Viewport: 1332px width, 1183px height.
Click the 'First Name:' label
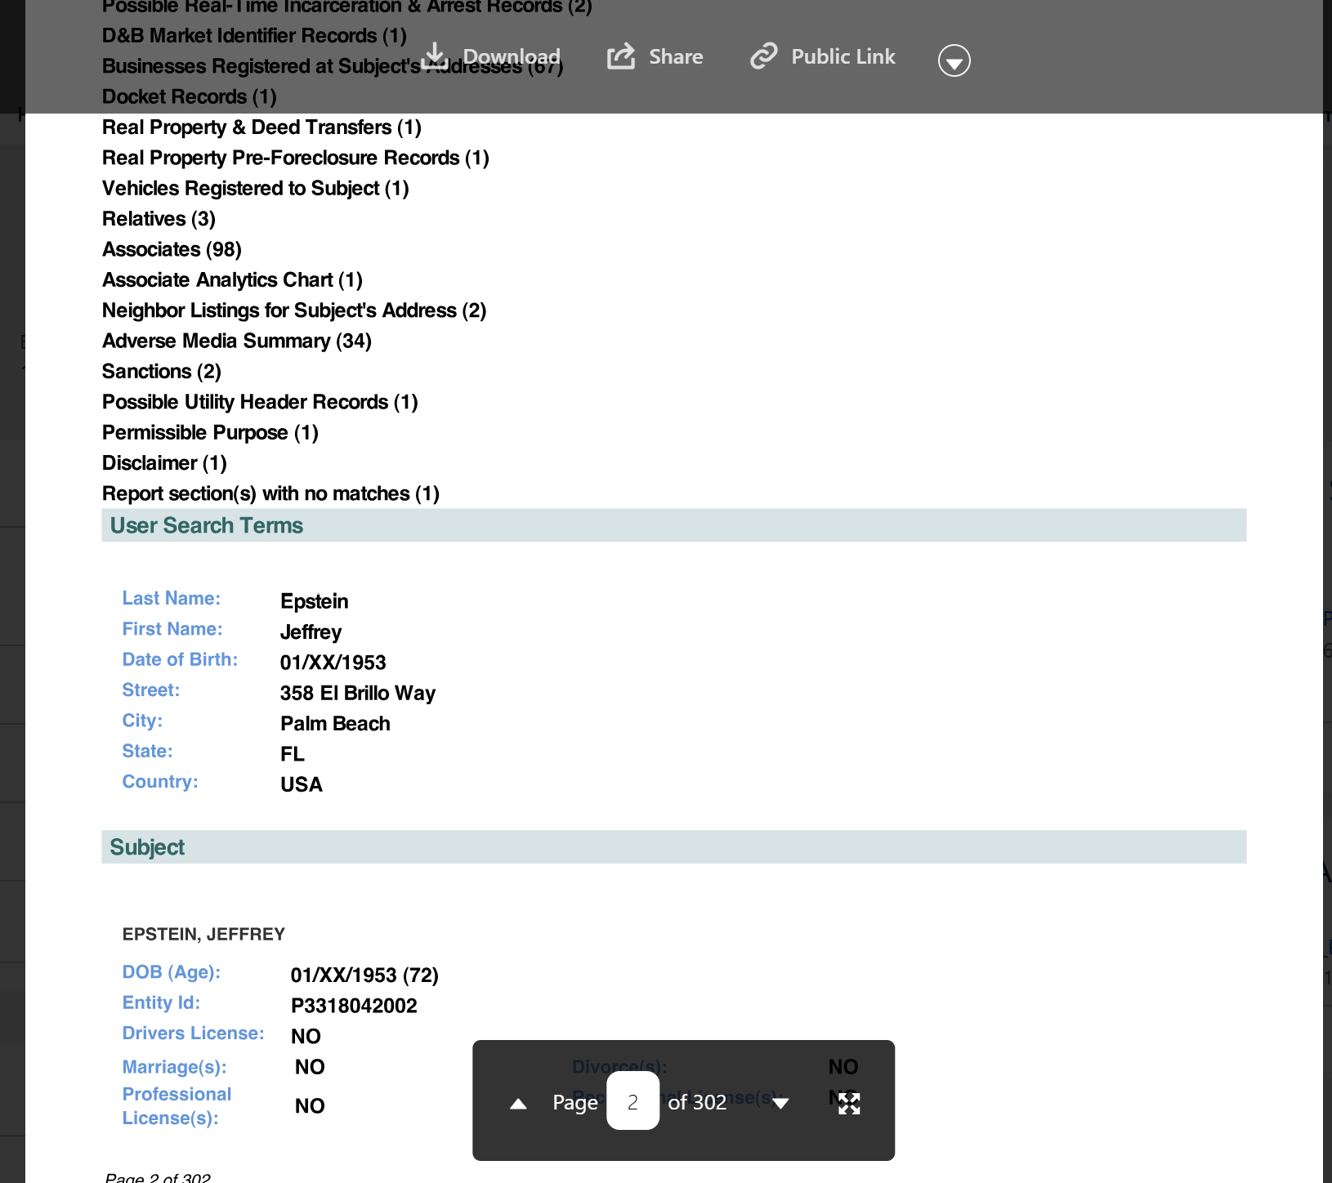[x=172, y=629]
